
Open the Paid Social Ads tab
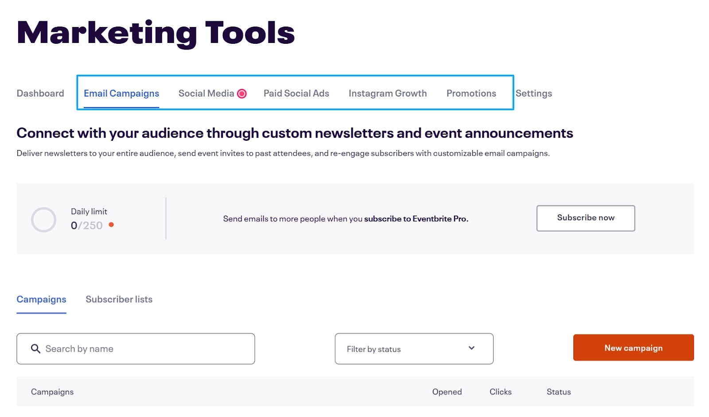point(296,93)
